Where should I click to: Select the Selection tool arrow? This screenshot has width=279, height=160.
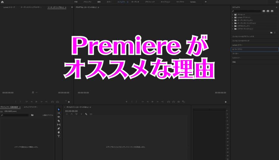pyautogui.click(x=59, y=109)
